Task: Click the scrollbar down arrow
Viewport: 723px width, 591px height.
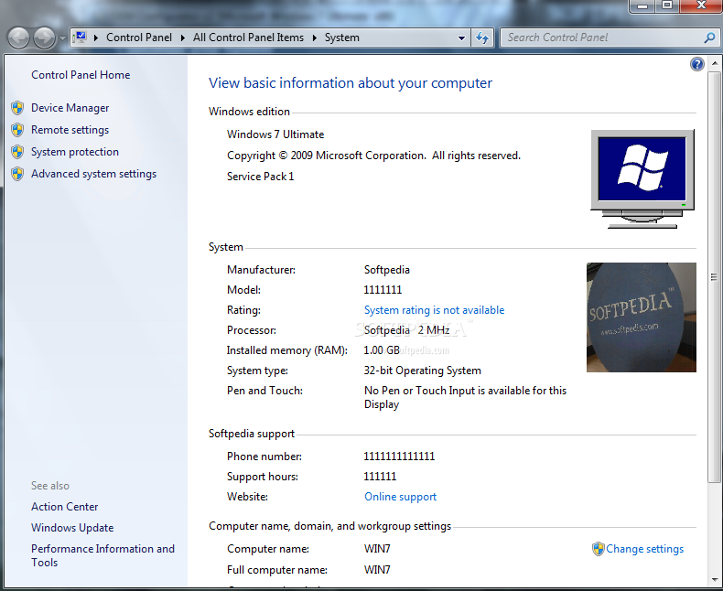Action: [714, 579]
